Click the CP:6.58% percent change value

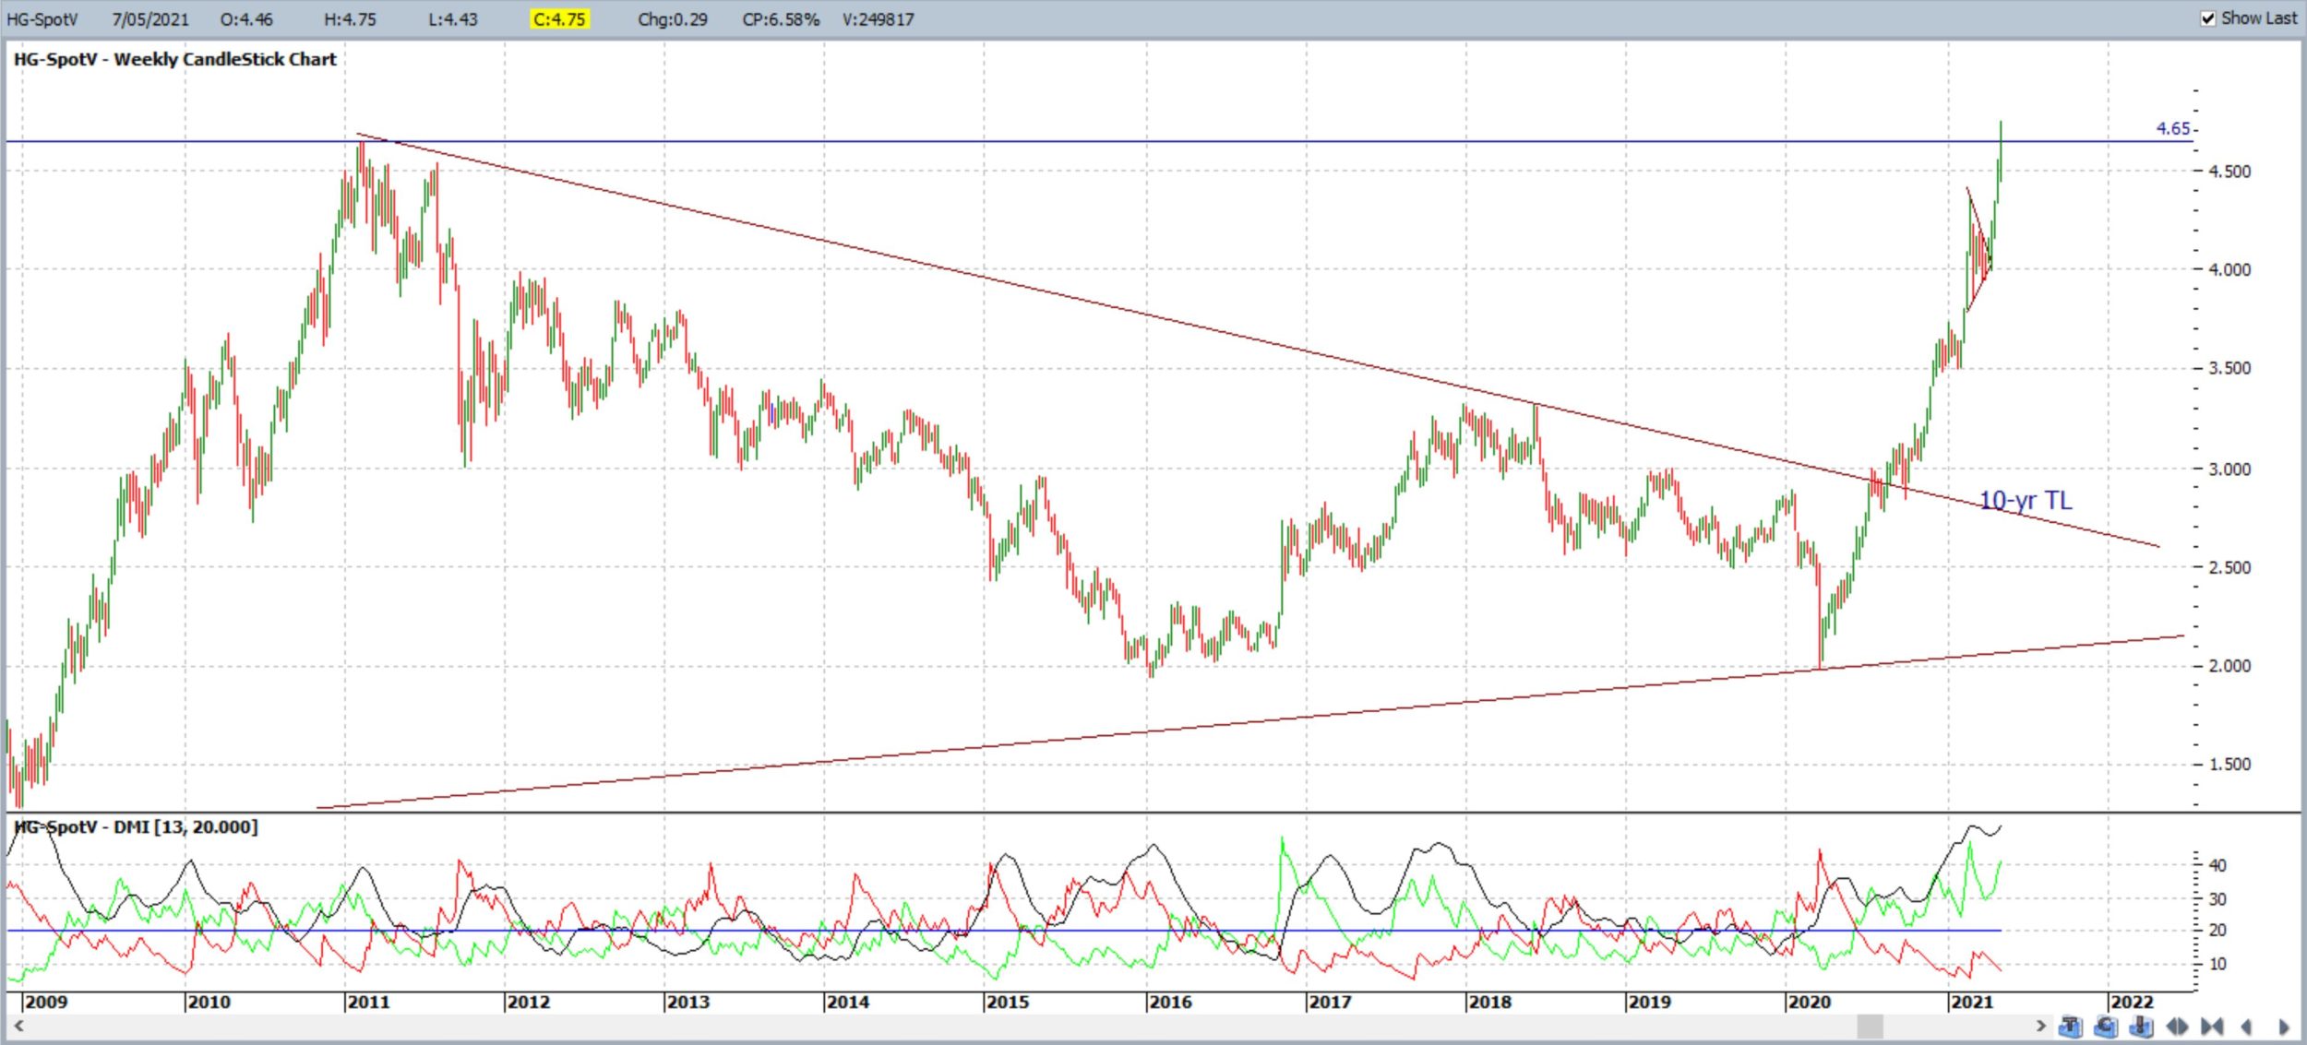click(x=781, y=19)
